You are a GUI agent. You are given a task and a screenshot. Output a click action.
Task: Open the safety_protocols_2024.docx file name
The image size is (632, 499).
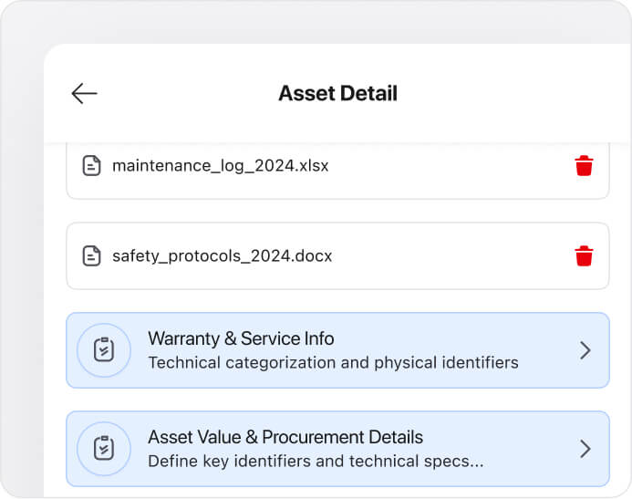pyautogui.click(x=223, y=256)
